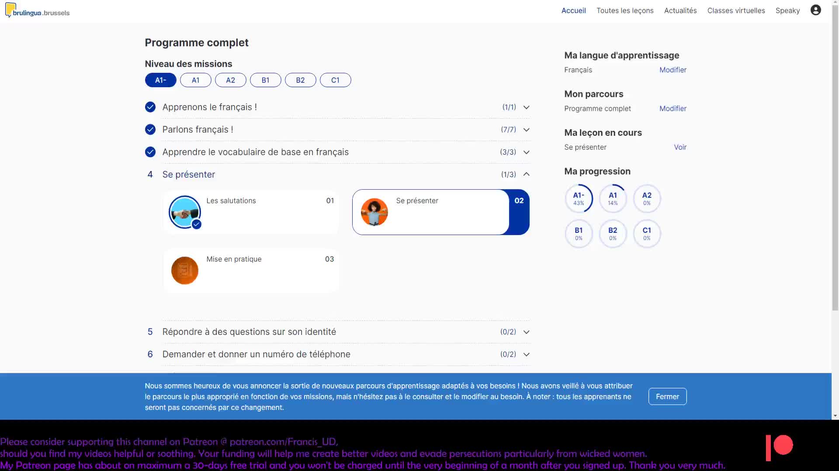This screenshot has height=471, width=839.
Task: Expand Apprenons le français mission chevron
Action: [x=526, y=107]
